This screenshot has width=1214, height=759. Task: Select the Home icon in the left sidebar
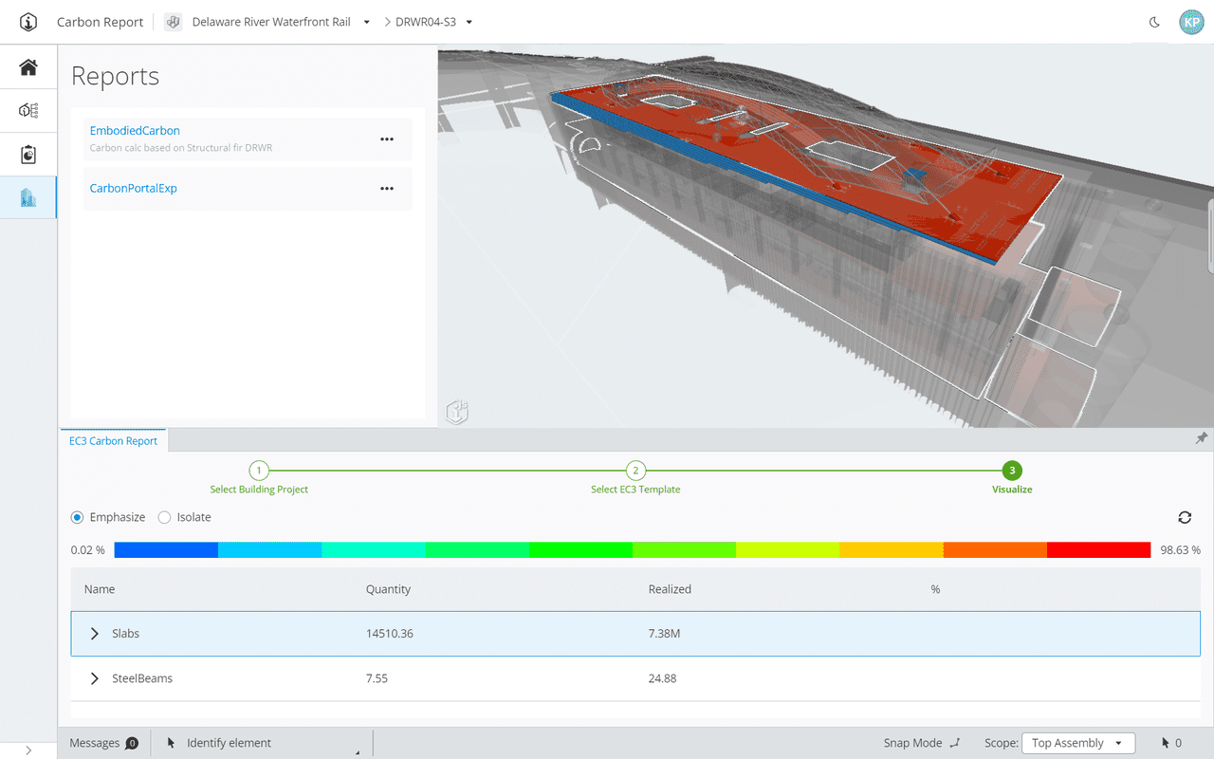tap(28, 66)
